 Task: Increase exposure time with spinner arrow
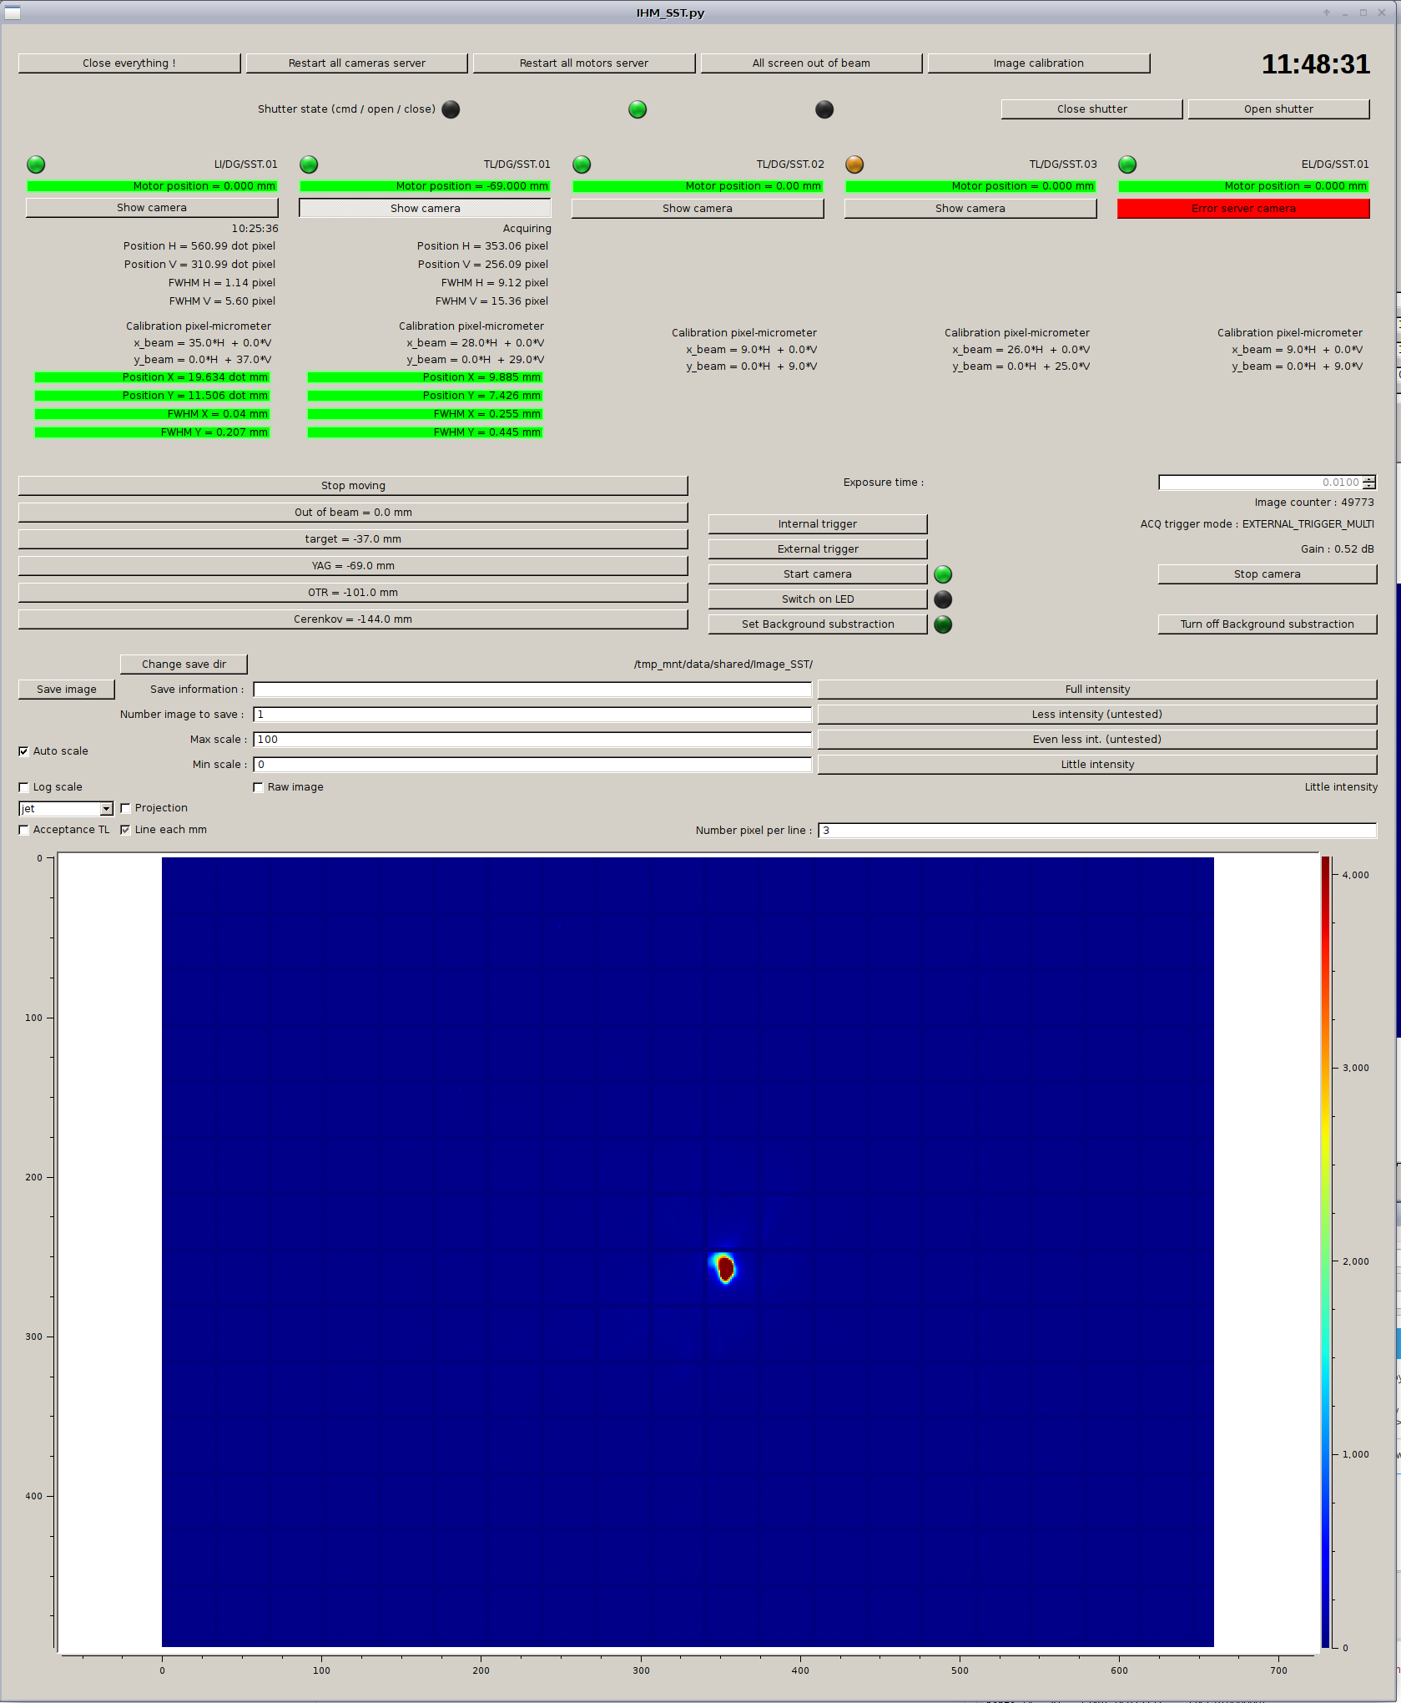[x=1369, y=479]
